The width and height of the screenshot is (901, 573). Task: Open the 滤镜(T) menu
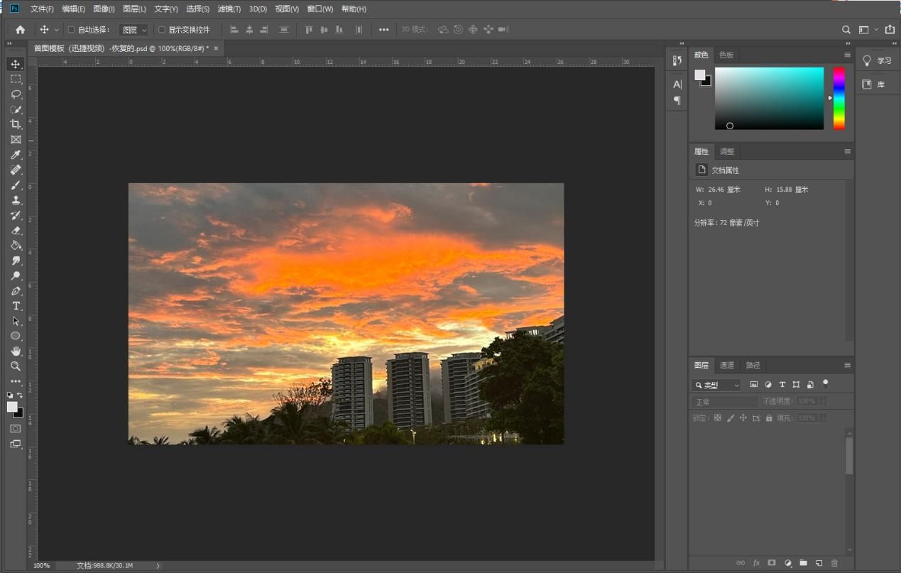click(229, 9)
